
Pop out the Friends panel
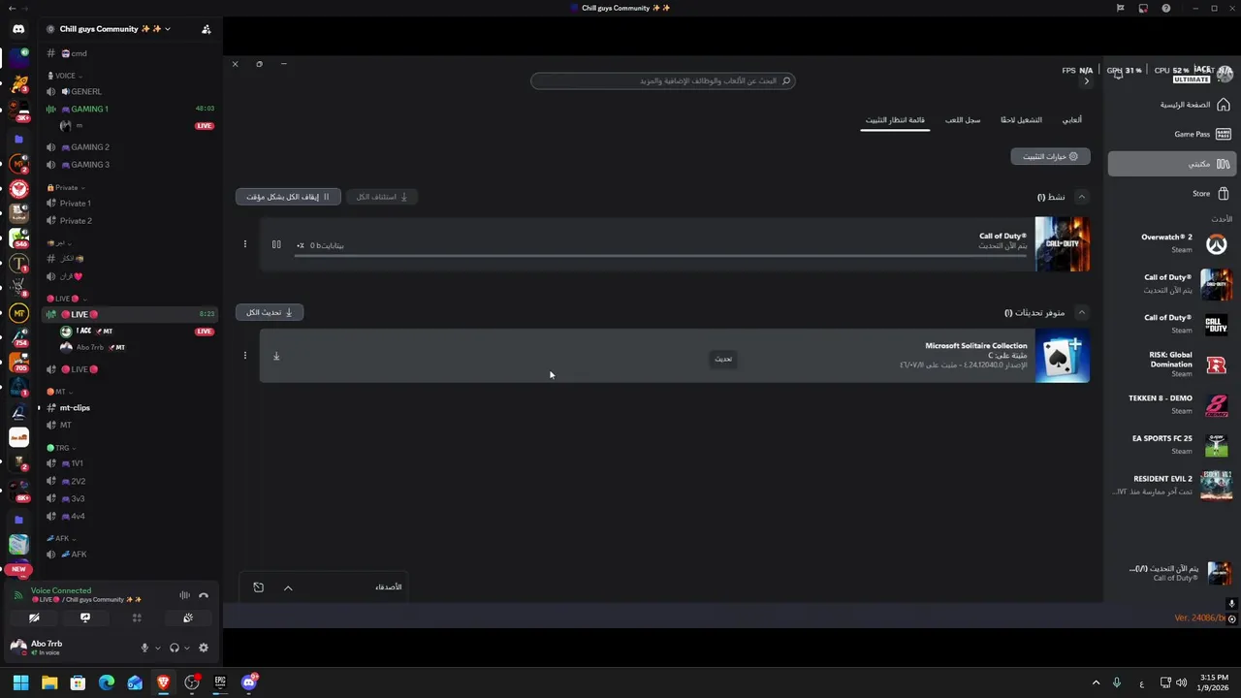click(x=258, y=587)
